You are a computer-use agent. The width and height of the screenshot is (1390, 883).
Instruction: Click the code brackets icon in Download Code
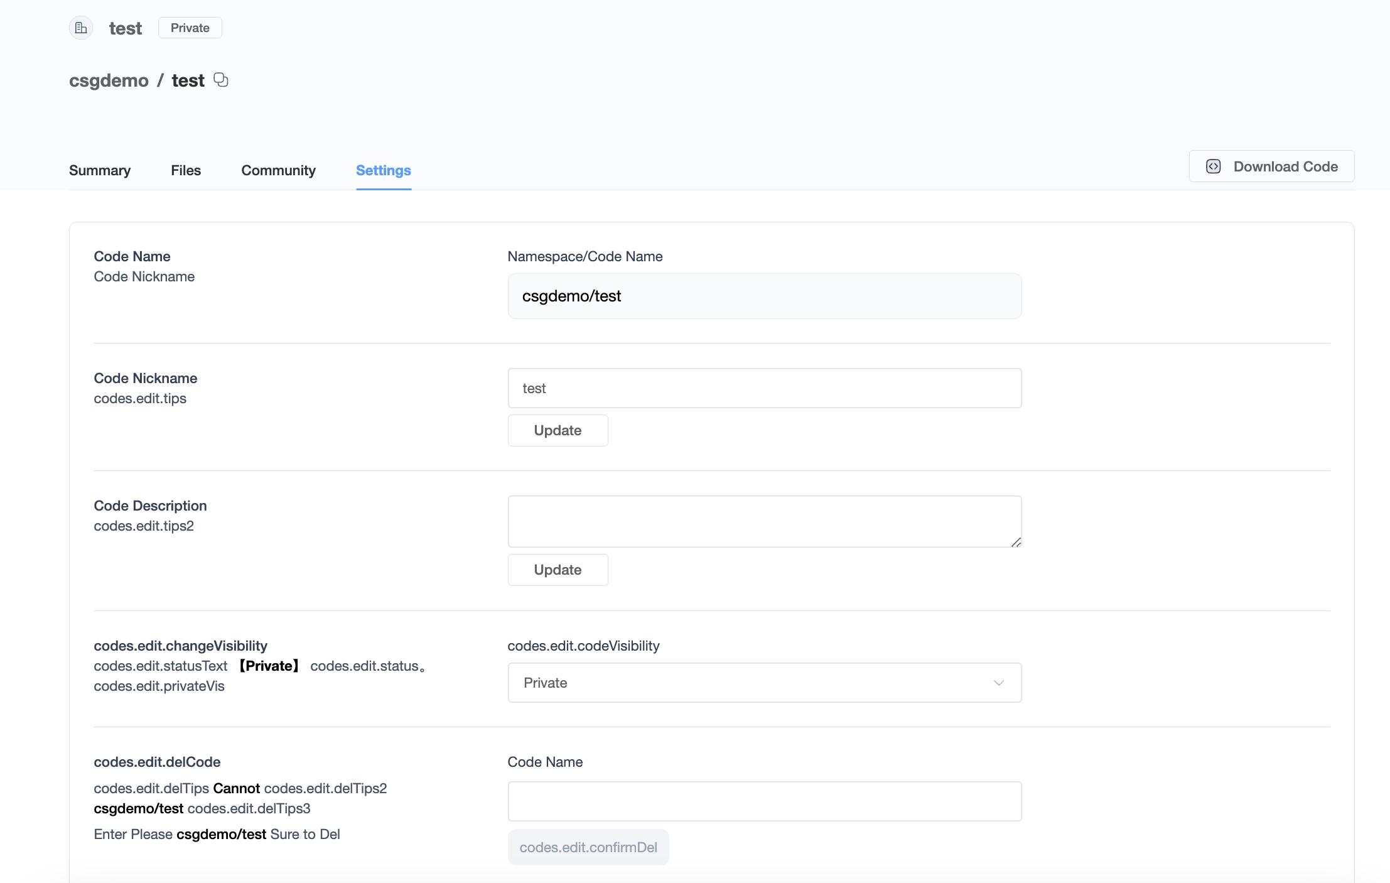(x=1213, y=166)
